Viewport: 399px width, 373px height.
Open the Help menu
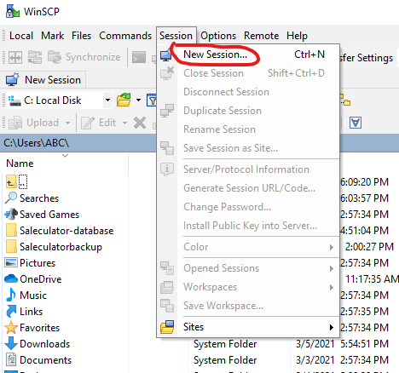tap(297, 36)
